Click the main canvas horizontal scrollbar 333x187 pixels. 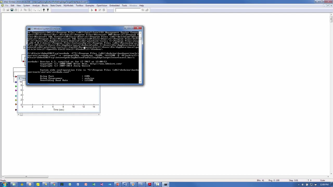click(165, 177)
